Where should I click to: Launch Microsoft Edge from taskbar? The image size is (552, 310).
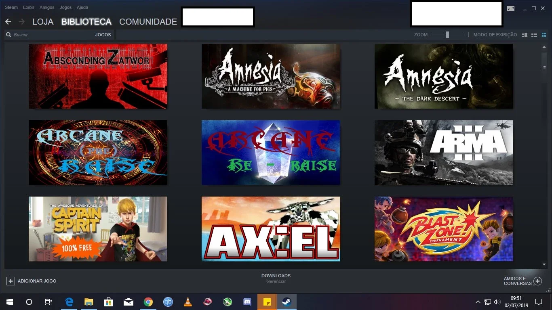coord(69,302)
